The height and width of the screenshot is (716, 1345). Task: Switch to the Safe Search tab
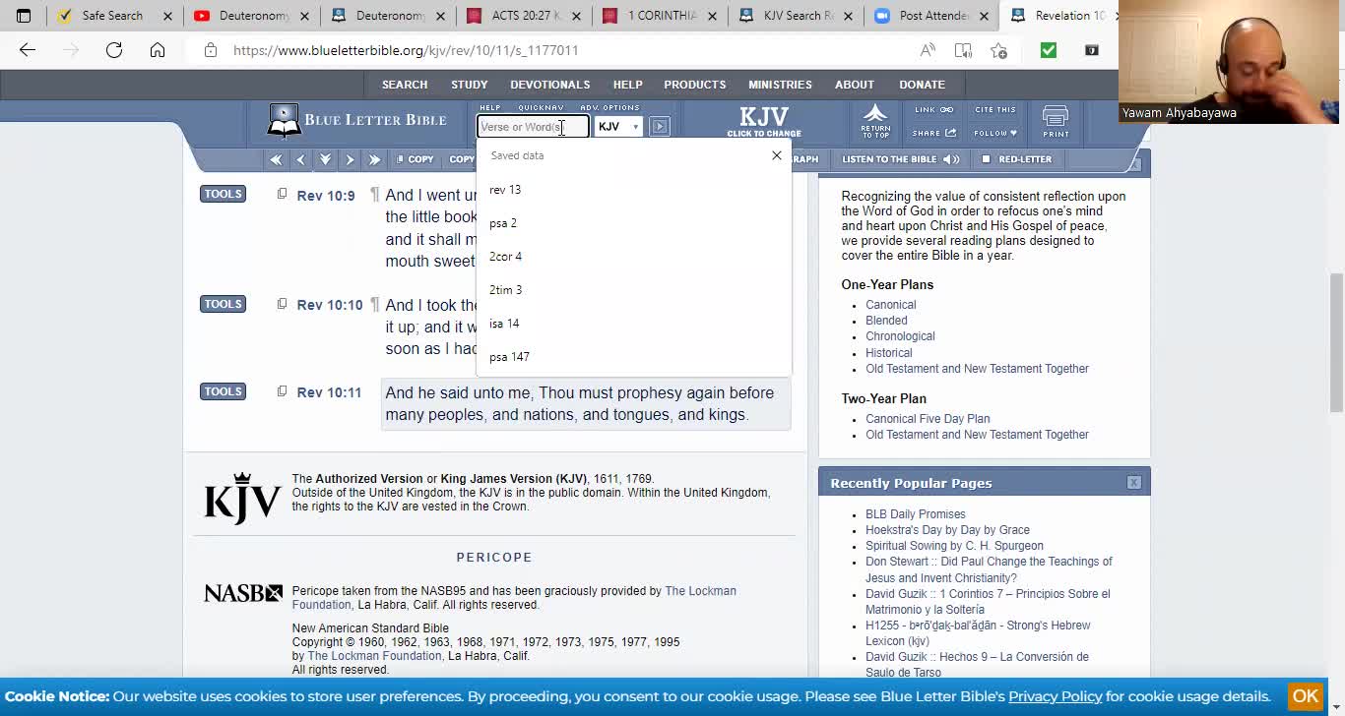click(x=112, y=16)
